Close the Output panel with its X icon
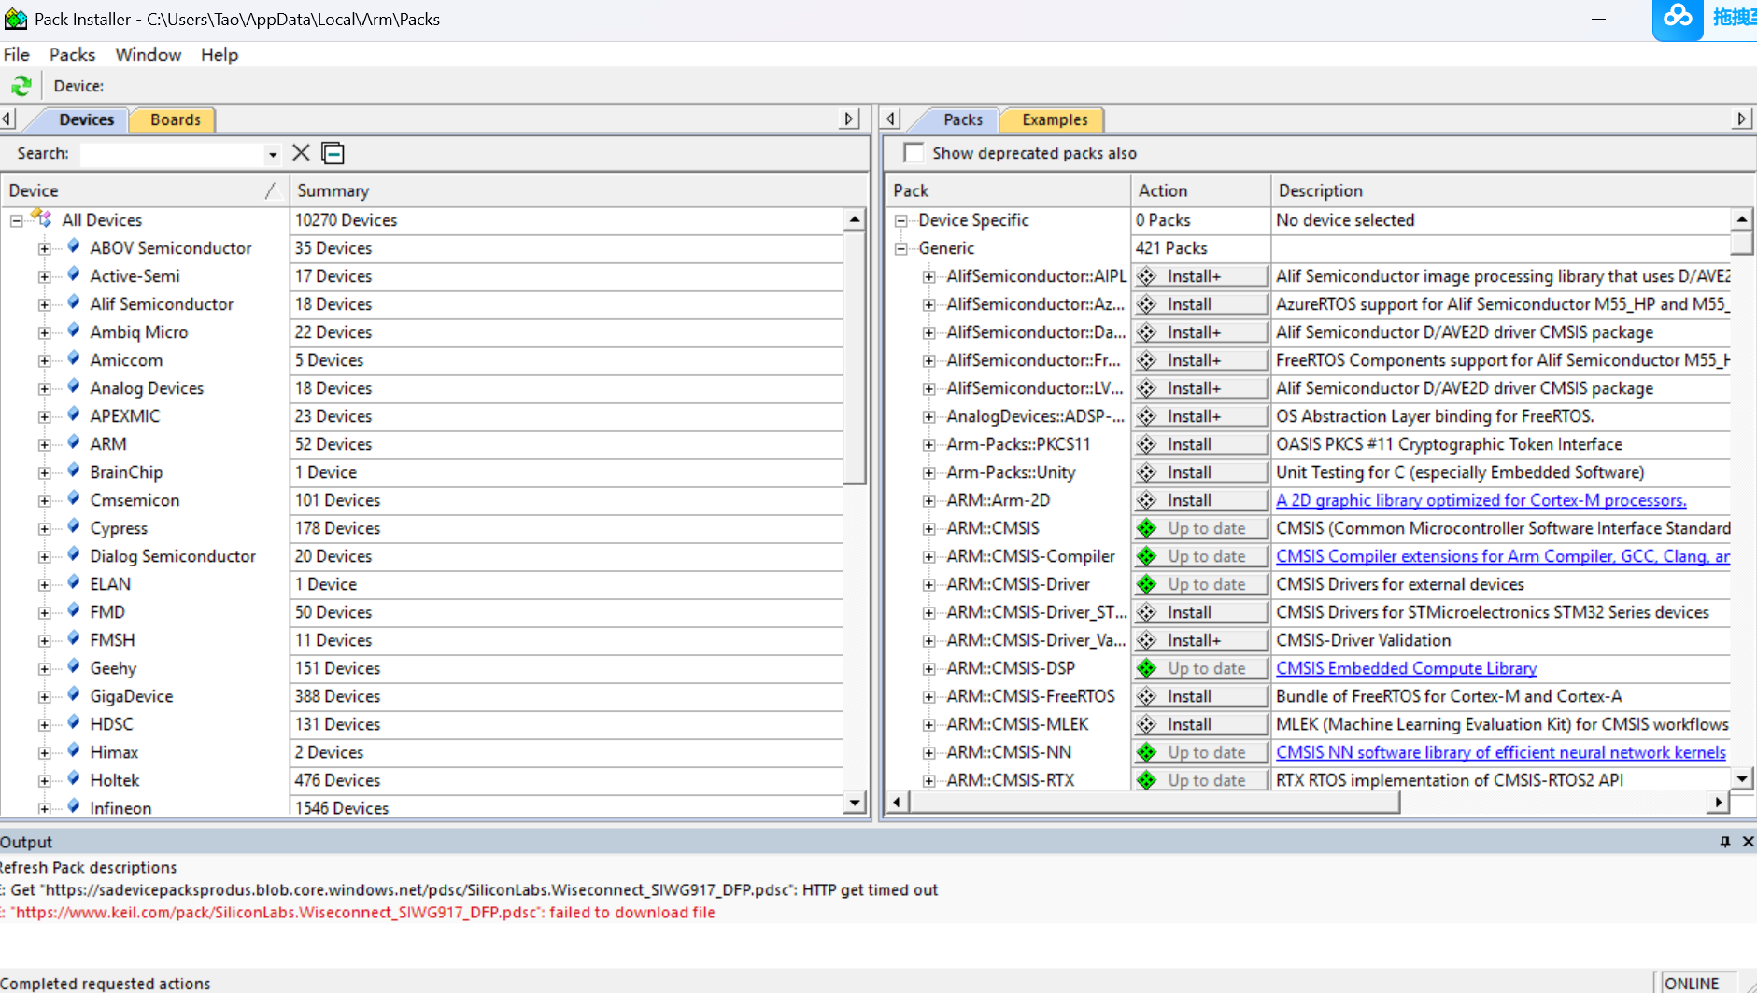 pos(1748,842)
